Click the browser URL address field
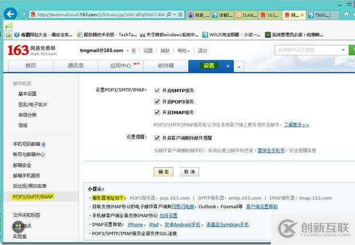Viewport: 355px width, 245px height. point(101,14)
